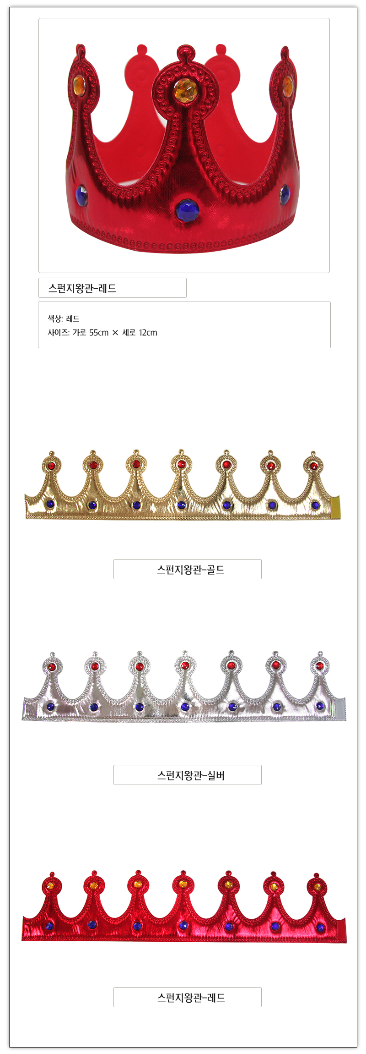Click the left blue gem on the standing red crown
366x1054 pixels.
pyautogui.click(x=81, y=195)
